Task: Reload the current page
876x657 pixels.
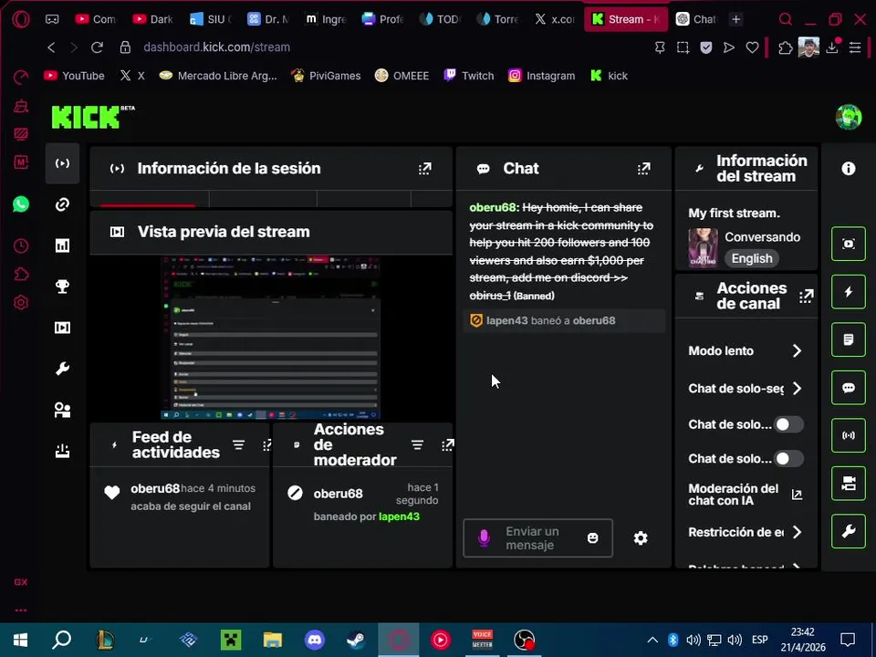Action: click(x=98, y=47)
